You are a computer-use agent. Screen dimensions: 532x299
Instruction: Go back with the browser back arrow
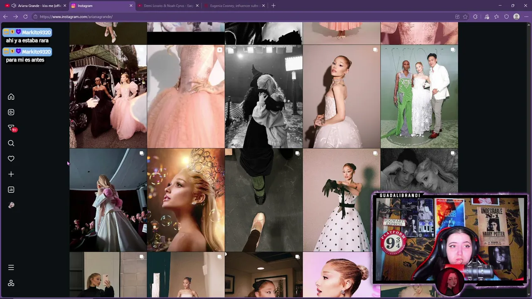pyautogui.click(x=5, y=17)
